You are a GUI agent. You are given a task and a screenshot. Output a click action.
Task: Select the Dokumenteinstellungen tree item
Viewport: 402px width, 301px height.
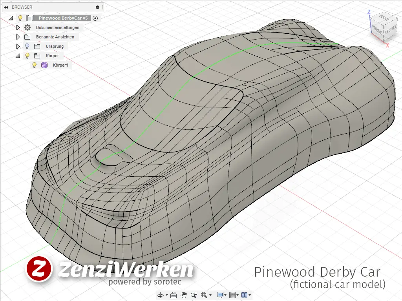(x=58, y=28)
